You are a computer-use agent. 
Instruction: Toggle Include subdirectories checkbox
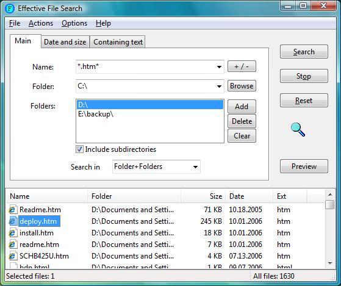coord(79,149)
